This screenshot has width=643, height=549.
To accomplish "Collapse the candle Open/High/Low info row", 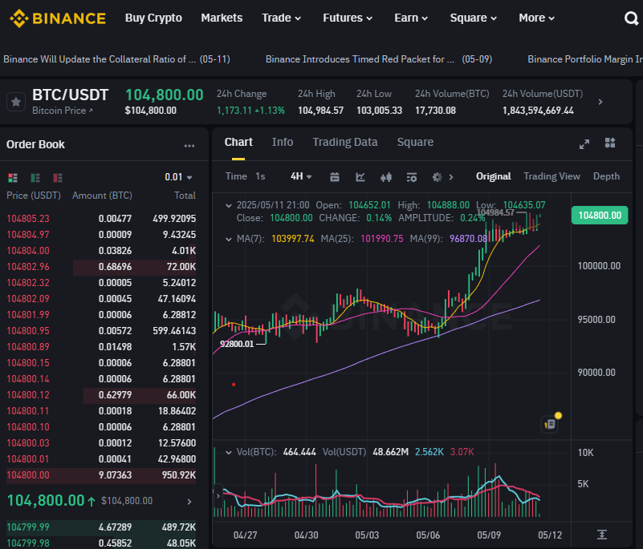I will tap(229, 205).
